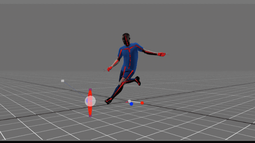Click the purple handle atop the red ellipse
The height and width of the screenshot is (143, 255).
point(90,90)
